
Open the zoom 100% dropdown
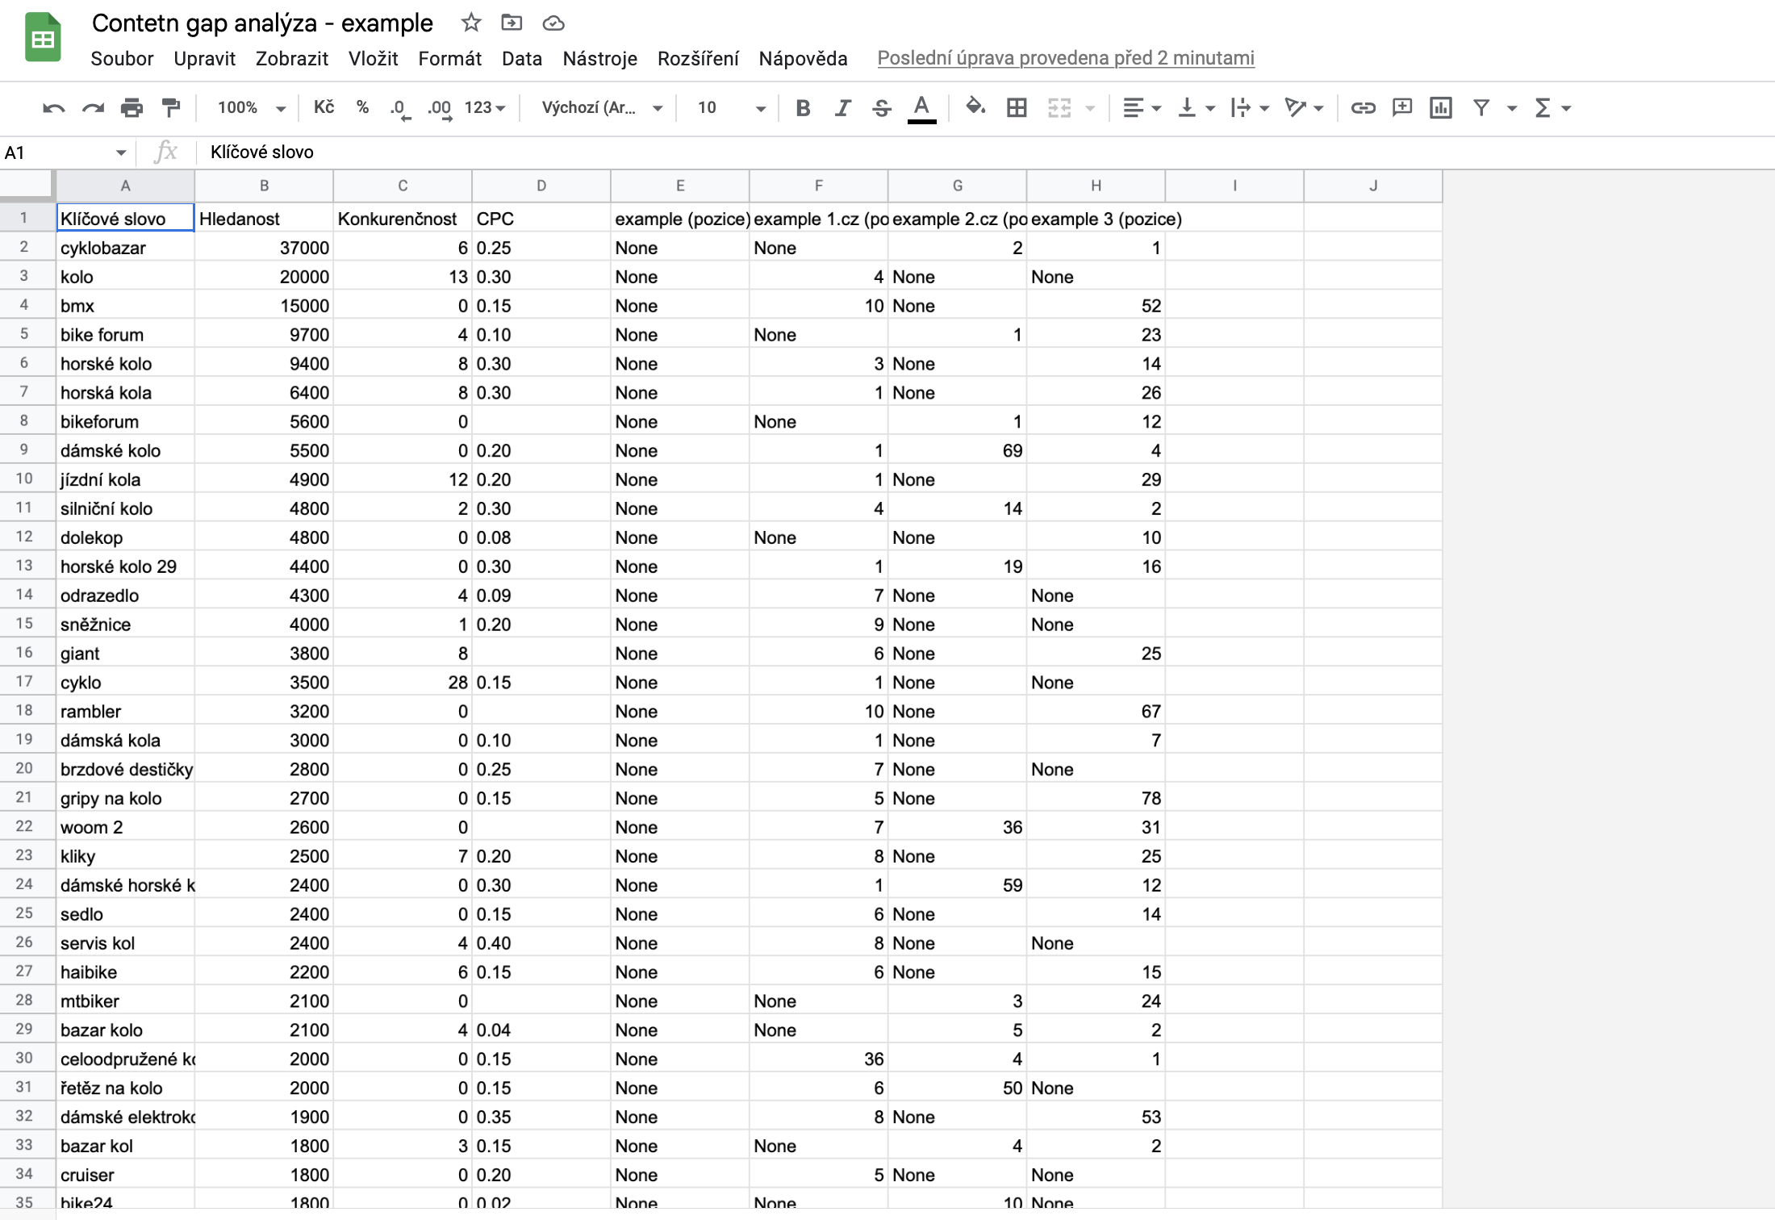point(251,108)
